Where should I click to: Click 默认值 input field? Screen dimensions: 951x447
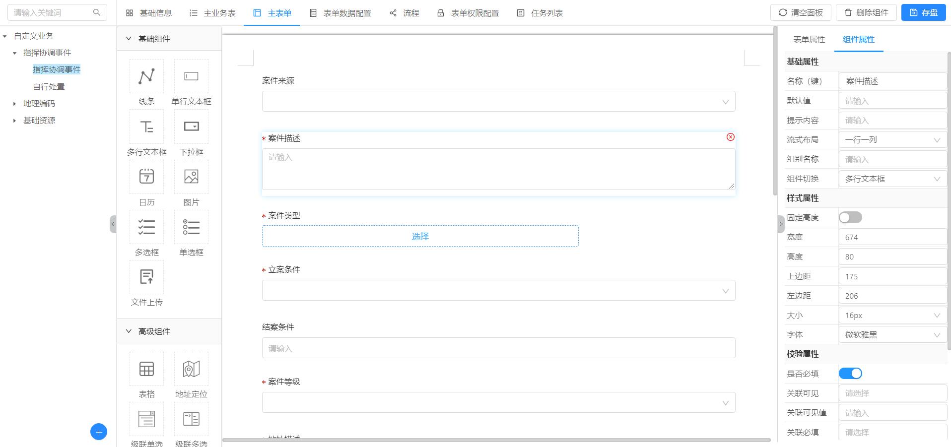[x=892, y=101]
